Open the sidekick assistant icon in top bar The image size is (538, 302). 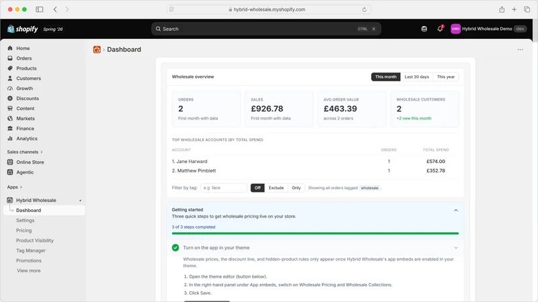pos(424,29)
